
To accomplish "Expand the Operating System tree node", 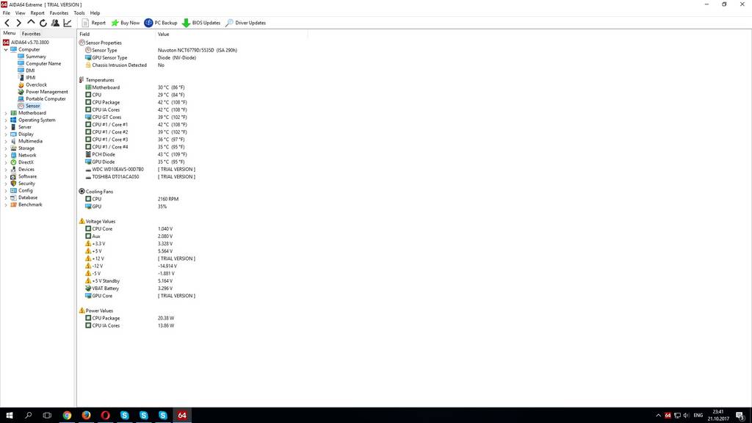I will (x=6, y=120).
